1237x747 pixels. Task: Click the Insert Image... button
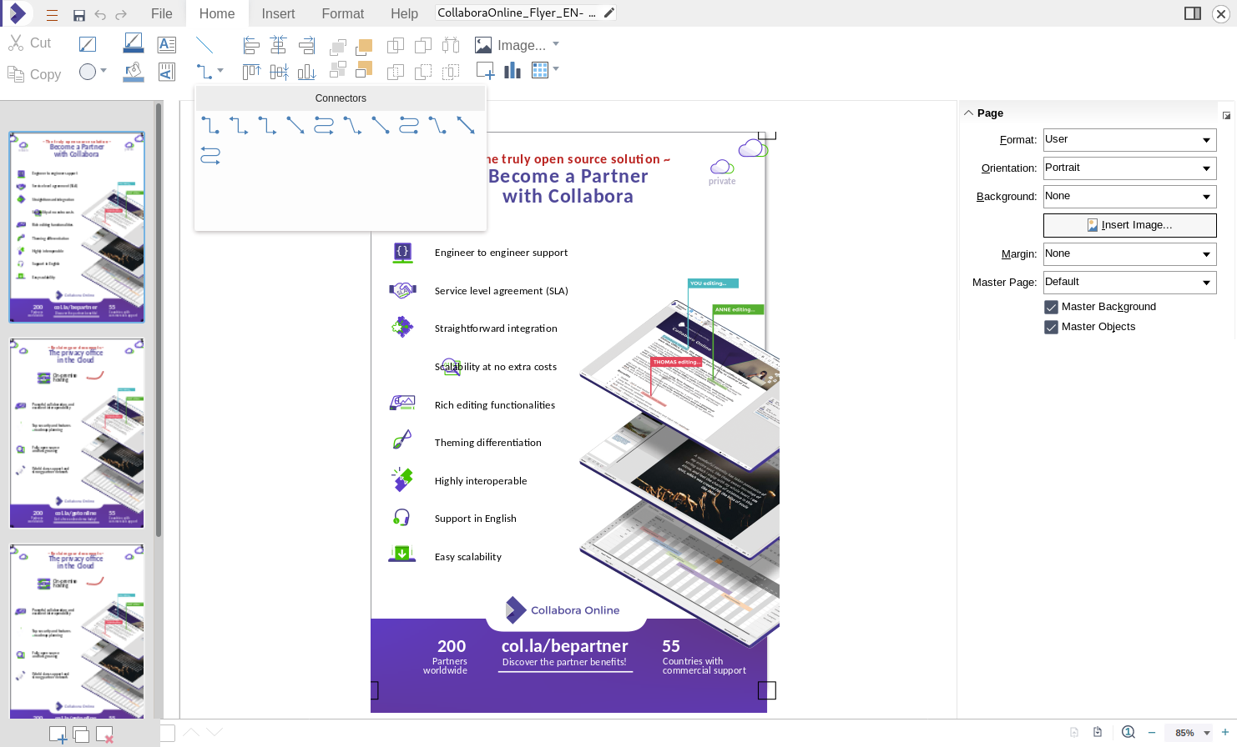(1130, 225)
